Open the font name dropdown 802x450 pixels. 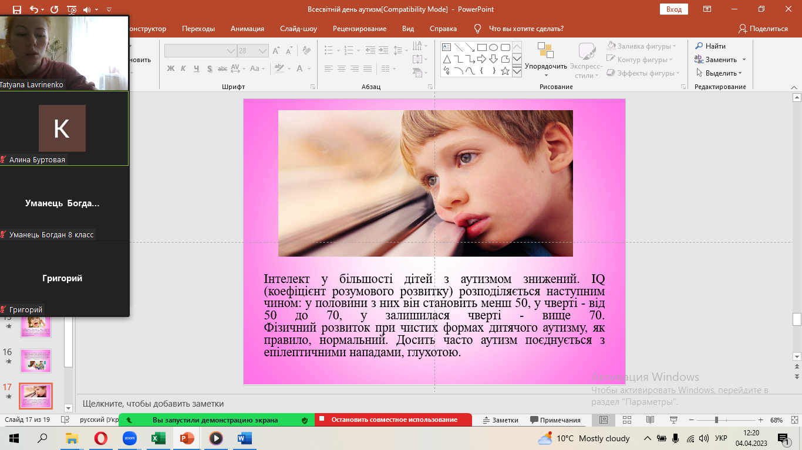(231, 51)
